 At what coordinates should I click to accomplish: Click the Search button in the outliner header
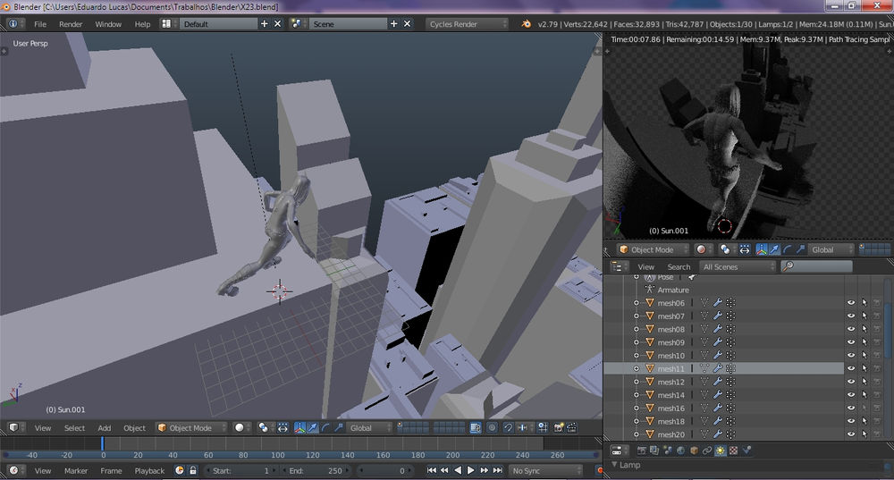679,266
